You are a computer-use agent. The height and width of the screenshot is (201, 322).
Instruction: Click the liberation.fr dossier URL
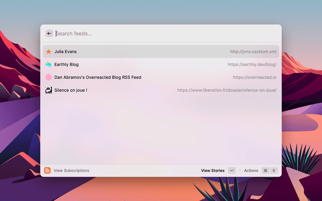coord(226,90)
